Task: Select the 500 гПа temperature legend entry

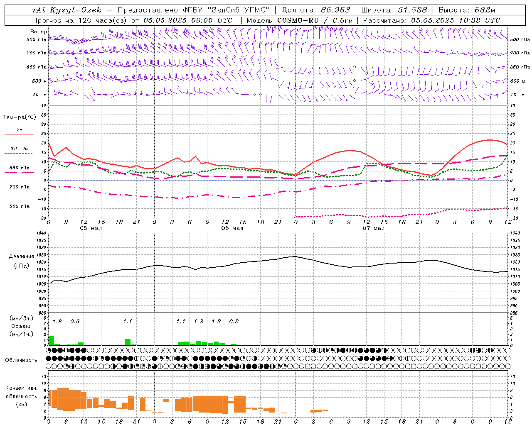Action: (20, 206)
